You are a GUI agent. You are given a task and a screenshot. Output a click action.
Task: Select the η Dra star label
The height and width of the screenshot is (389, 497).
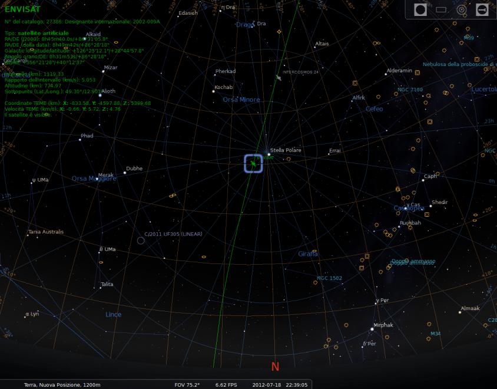pyautogui.click(x=228, y=7)
